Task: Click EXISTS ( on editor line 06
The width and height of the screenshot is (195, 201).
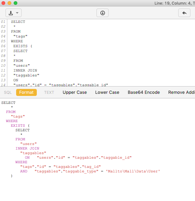Action: (23, 46)
